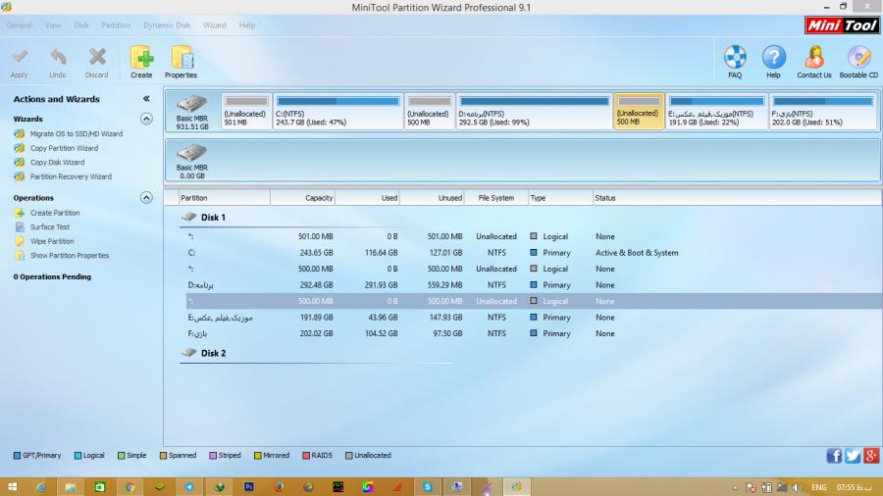Select the highlighted 500 MB unallocated block
The height and width of the screenshot is (496, 883).
pos(639,112)
